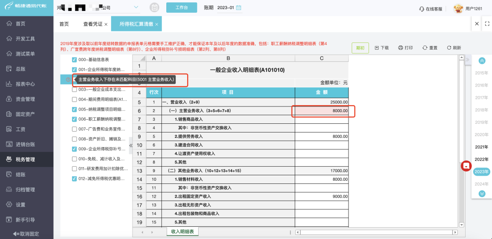Click 下载 download icon button
Viewport: 492px width, 239px height.
[x=382, y=48]
